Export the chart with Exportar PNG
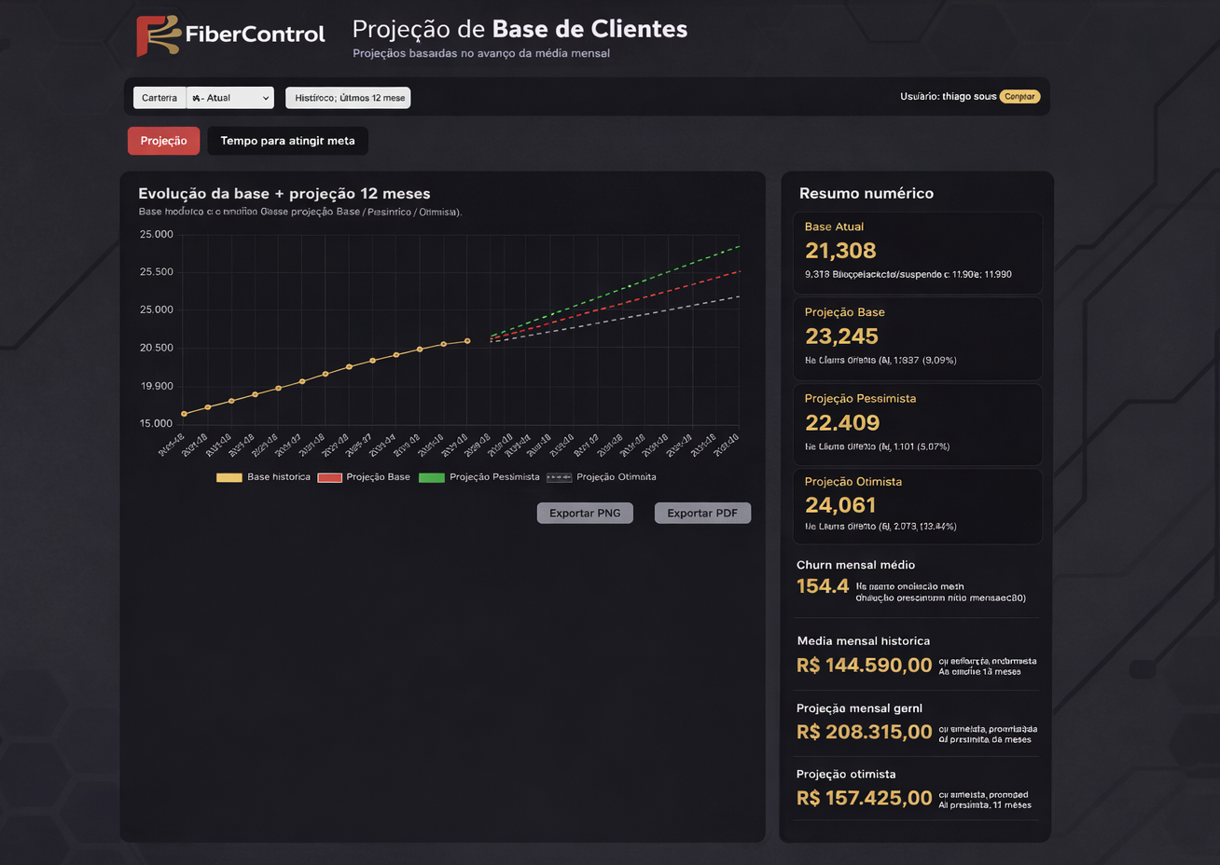This screenshot has width=1220, height=865. 585,514
